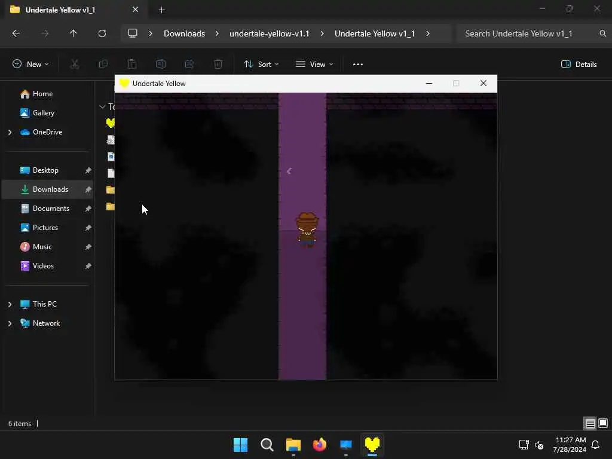612x459 pixels.
Task: Switch to details list view in the status bar
Action: point(590,424)
